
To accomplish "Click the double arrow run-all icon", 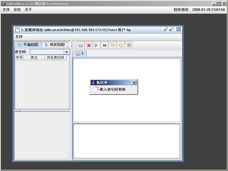I will pyautogui.click(x=104, y=45).
